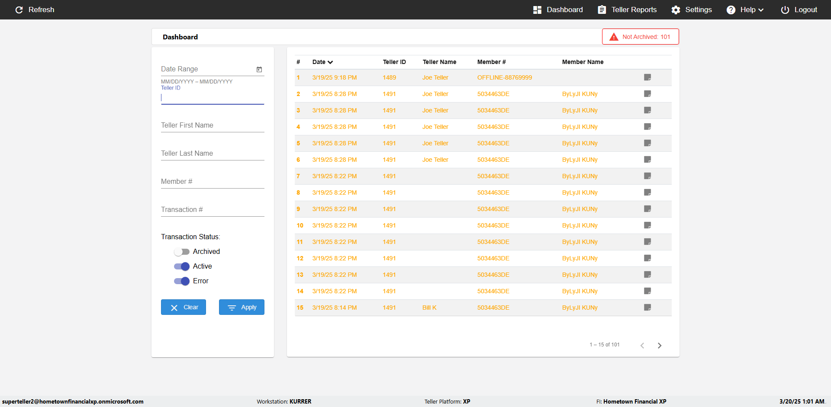Disable the Active status toggle
This screenshot has width=831, height=407.
click(x=182, y=266)
